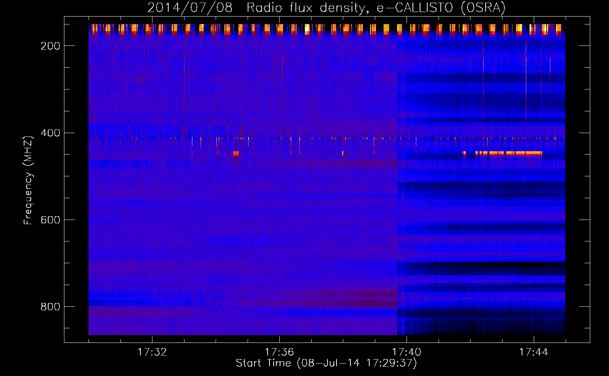Click the 400 frequency tick label
The height and width of the screenshot is (376, 609).
50,133
